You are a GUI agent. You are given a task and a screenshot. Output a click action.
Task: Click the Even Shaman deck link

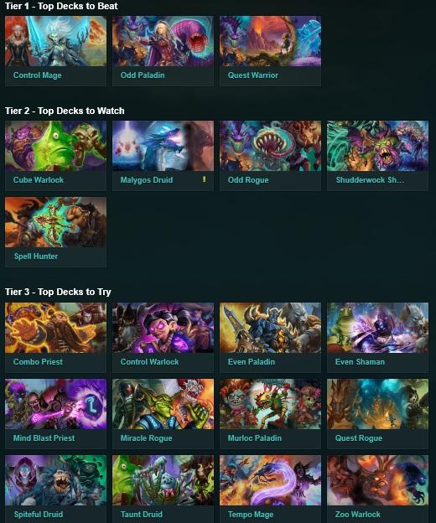point(360,362)
